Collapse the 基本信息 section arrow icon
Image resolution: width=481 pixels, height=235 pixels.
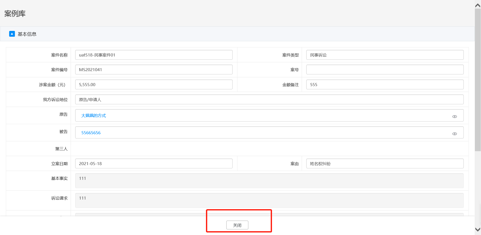pyautogui.click(x=12, y=34)
